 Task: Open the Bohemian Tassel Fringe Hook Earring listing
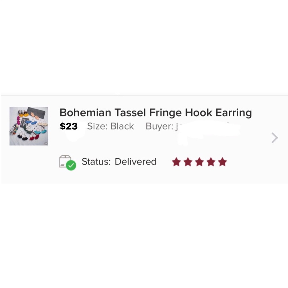point(156,113)
